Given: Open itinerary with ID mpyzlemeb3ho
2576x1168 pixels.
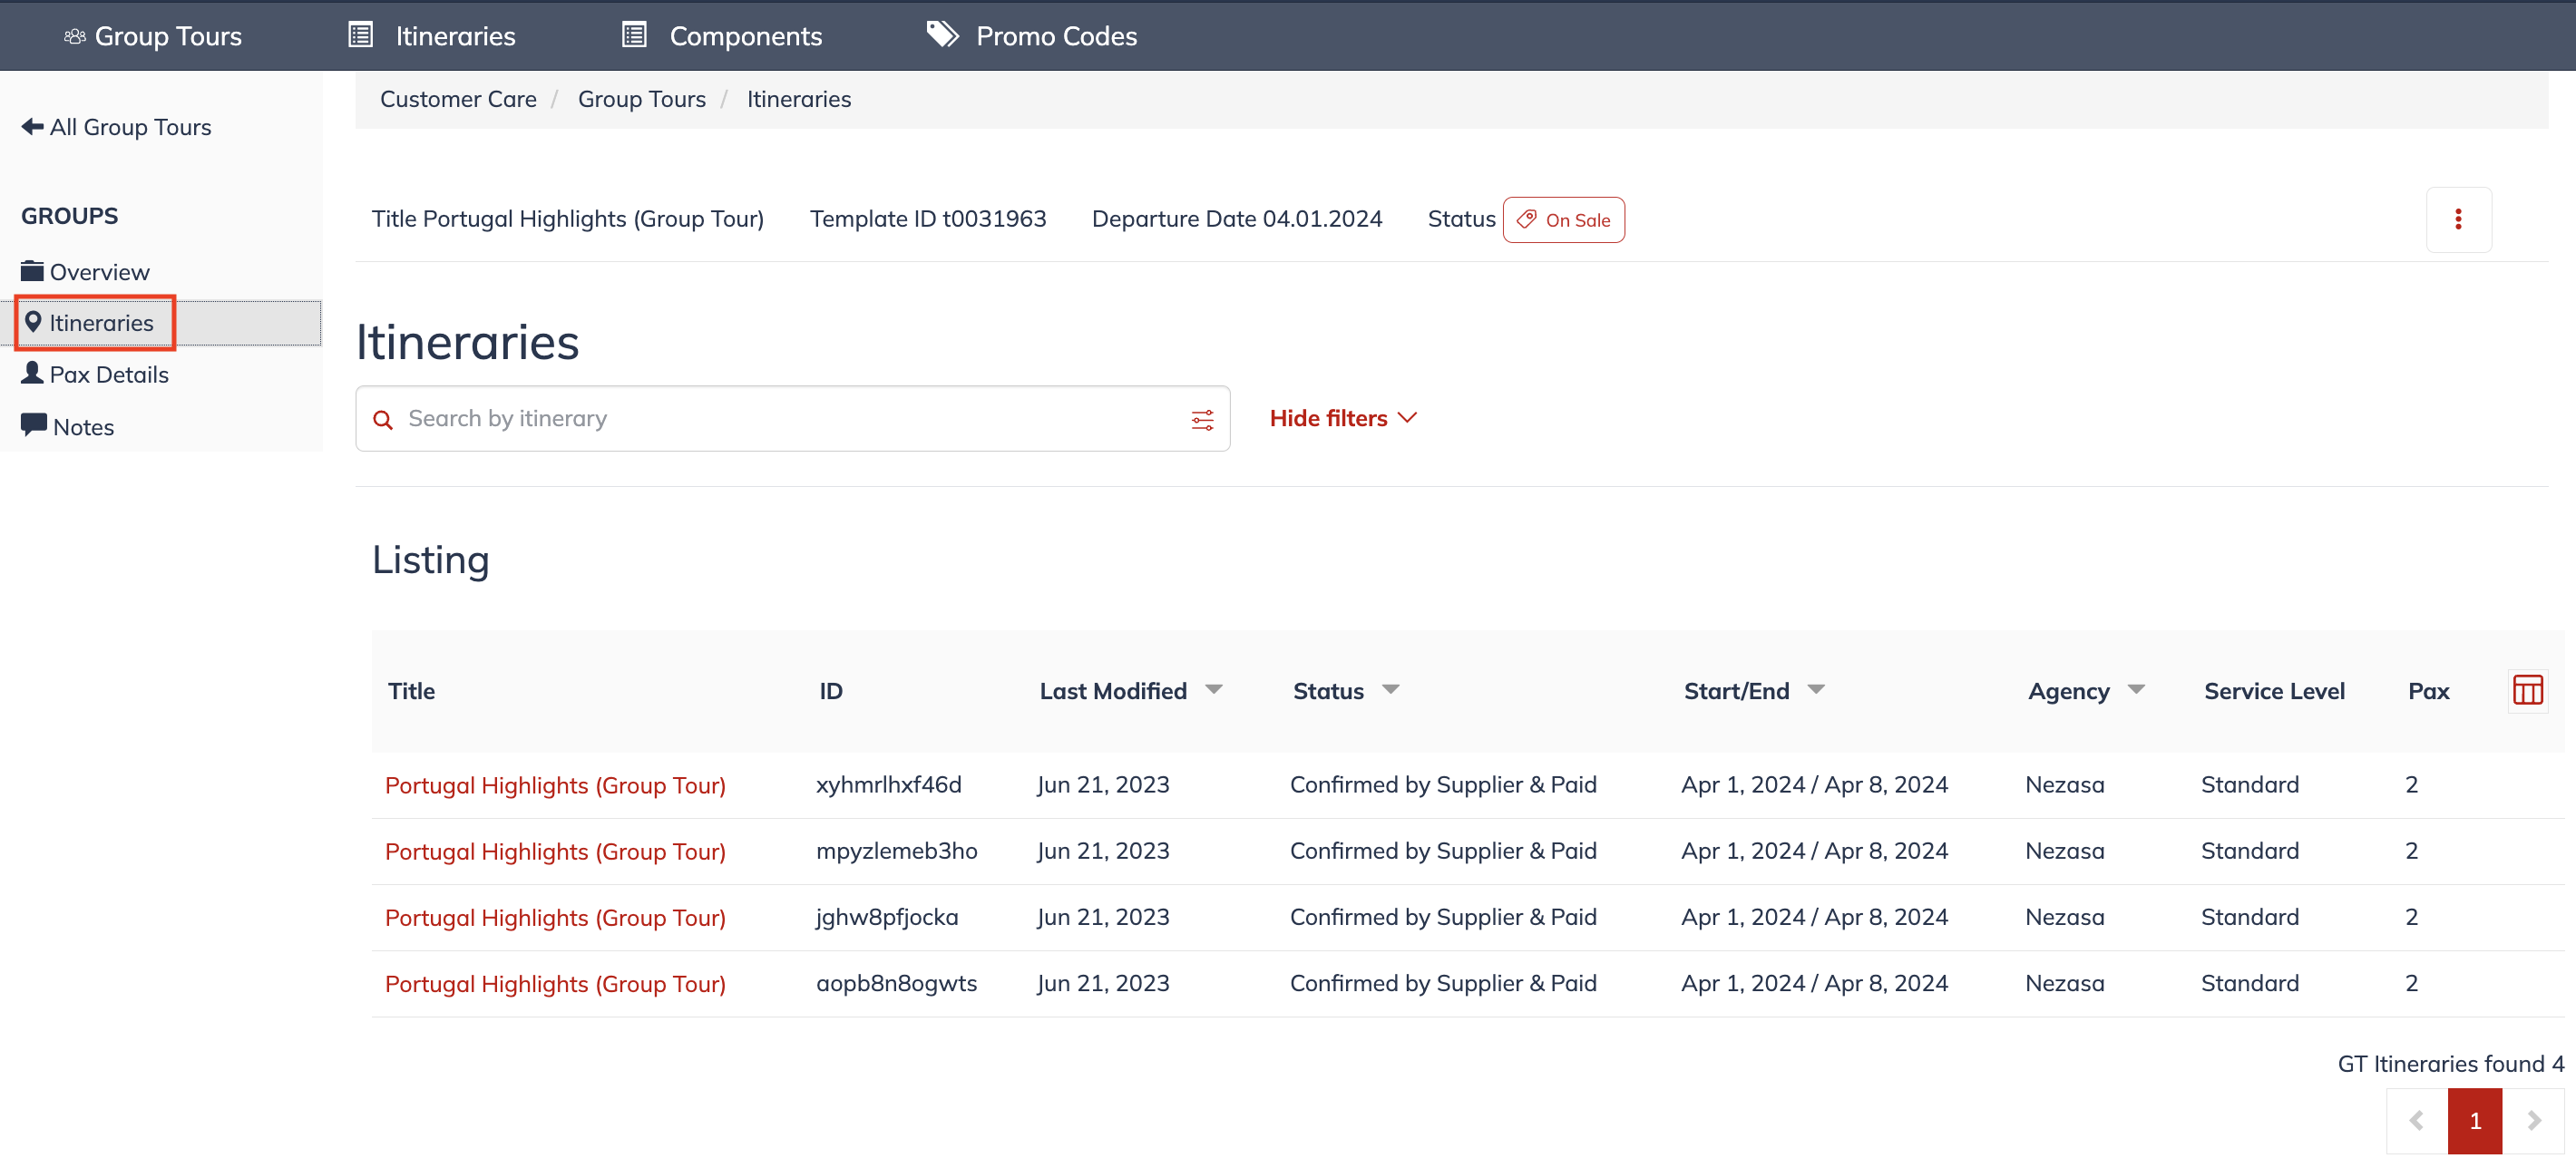Looking at the screenshot, I should [555, 852].
